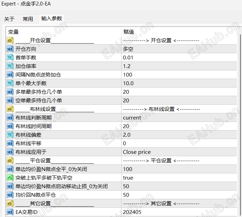
Task: Click the integer icon beside 开仓方向
Action: click(10, 49)
